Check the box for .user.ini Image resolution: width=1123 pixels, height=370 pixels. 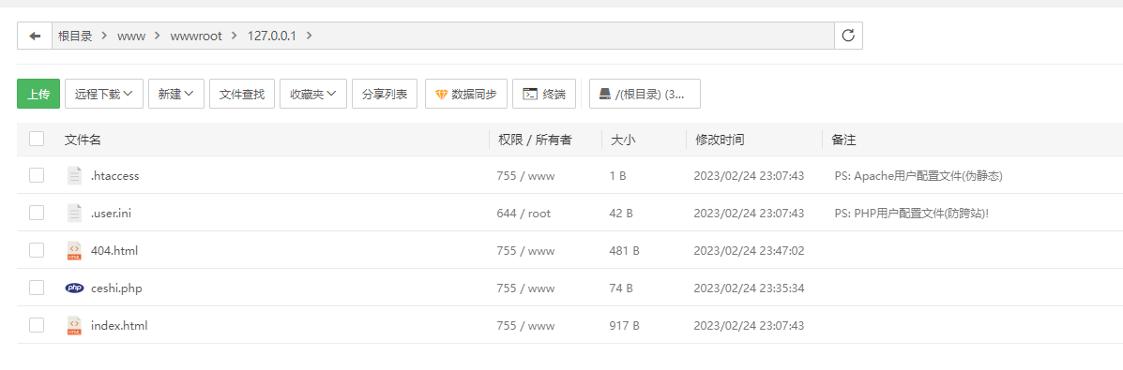point(37,213)
